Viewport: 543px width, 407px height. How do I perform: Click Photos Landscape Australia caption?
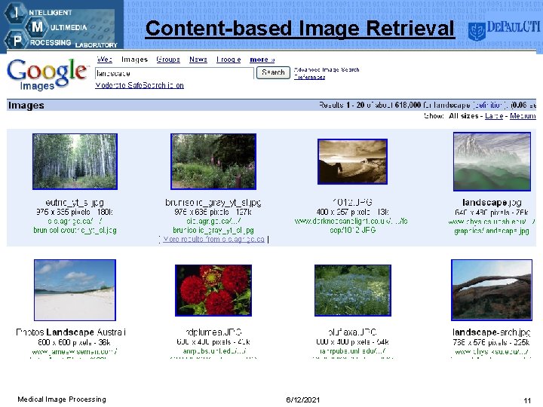(71, 332)
